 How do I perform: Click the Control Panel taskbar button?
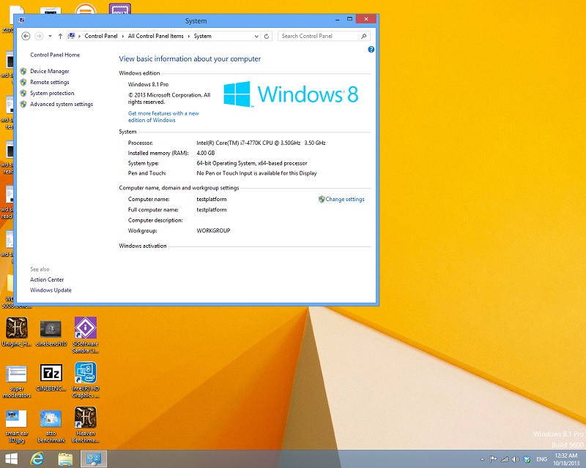(94, 459)
